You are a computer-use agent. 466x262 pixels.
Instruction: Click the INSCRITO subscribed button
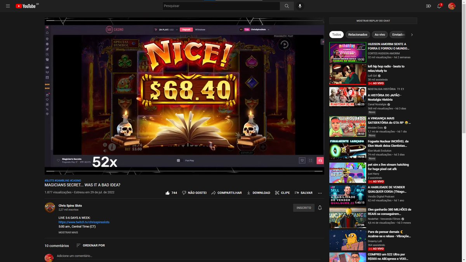pyautogui.click(x=304, y=208)
